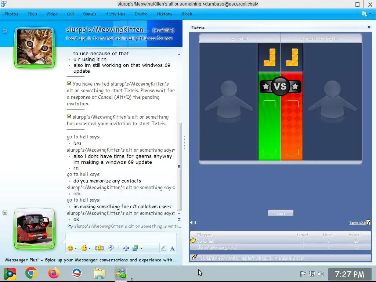376x282 pixels.
Task: Click the chat history scrollbar thumb
Action: click(x=179, y=166)
